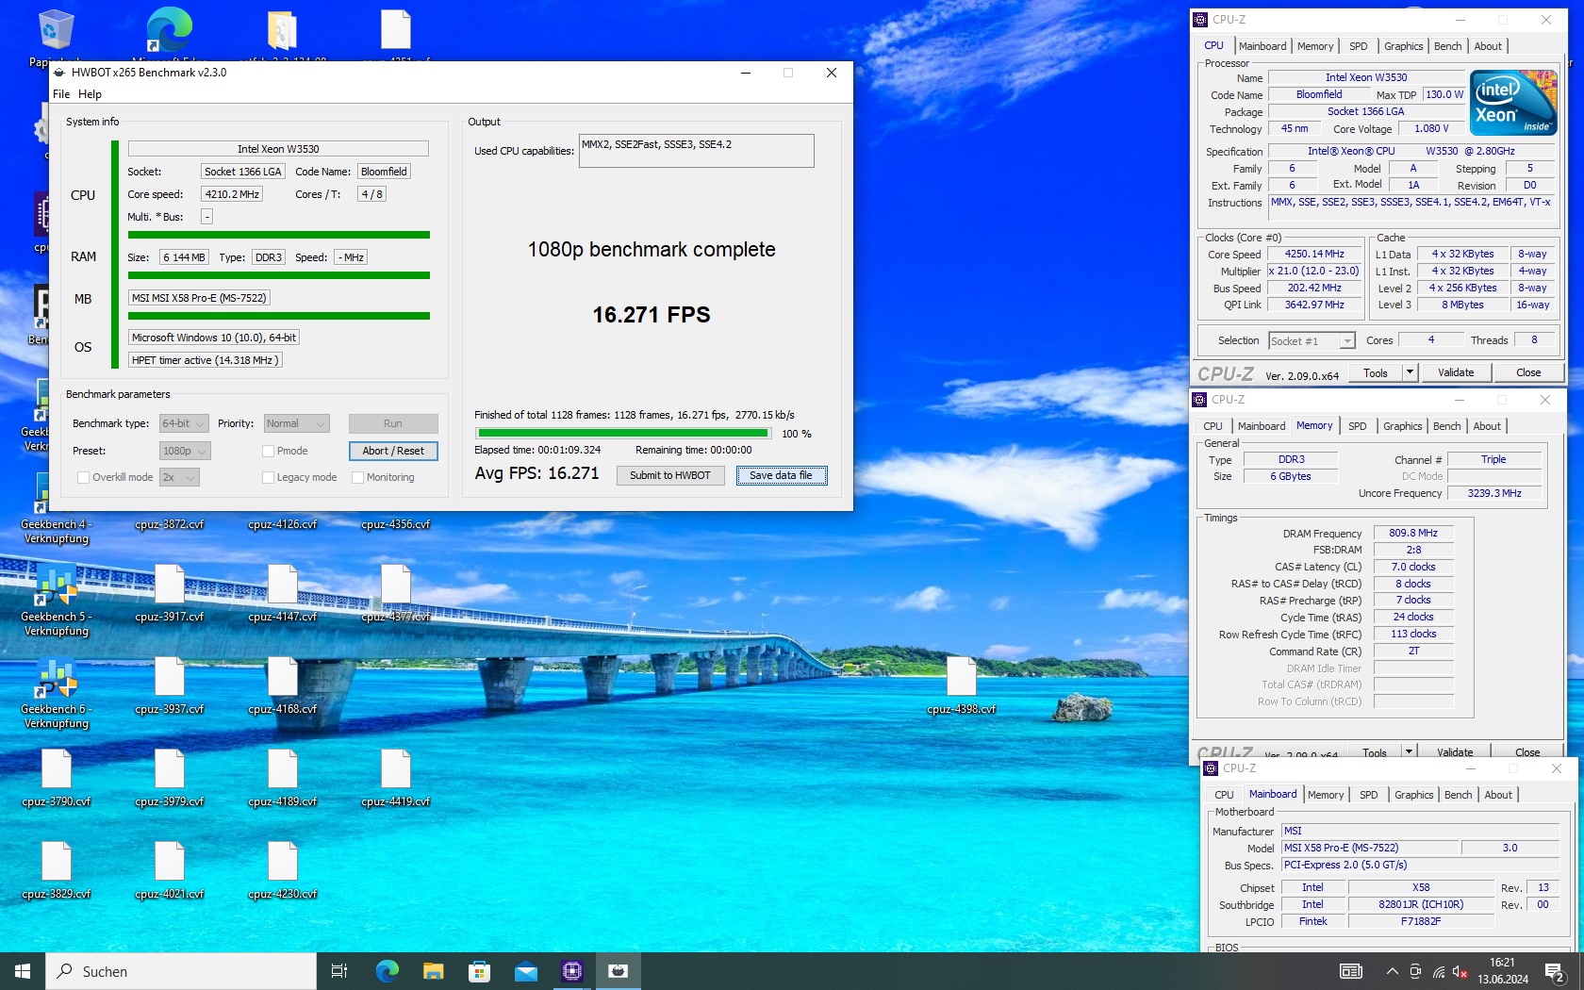This screenshot has height=990, width=1584.
Task: Switch to SPD tab in top CPU-Z
Action: point(1358,46)
